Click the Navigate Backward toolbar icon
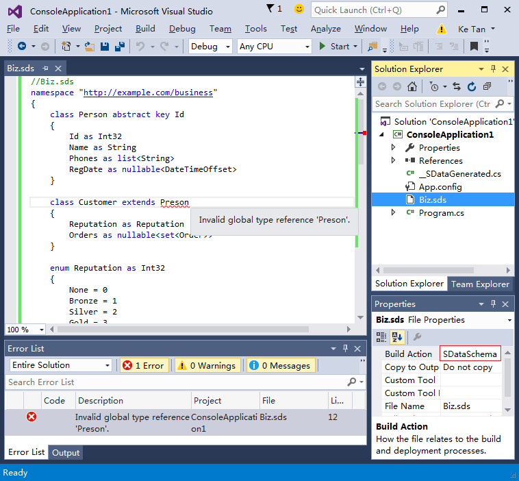The image size is (519, 481). tap(22, 46)
